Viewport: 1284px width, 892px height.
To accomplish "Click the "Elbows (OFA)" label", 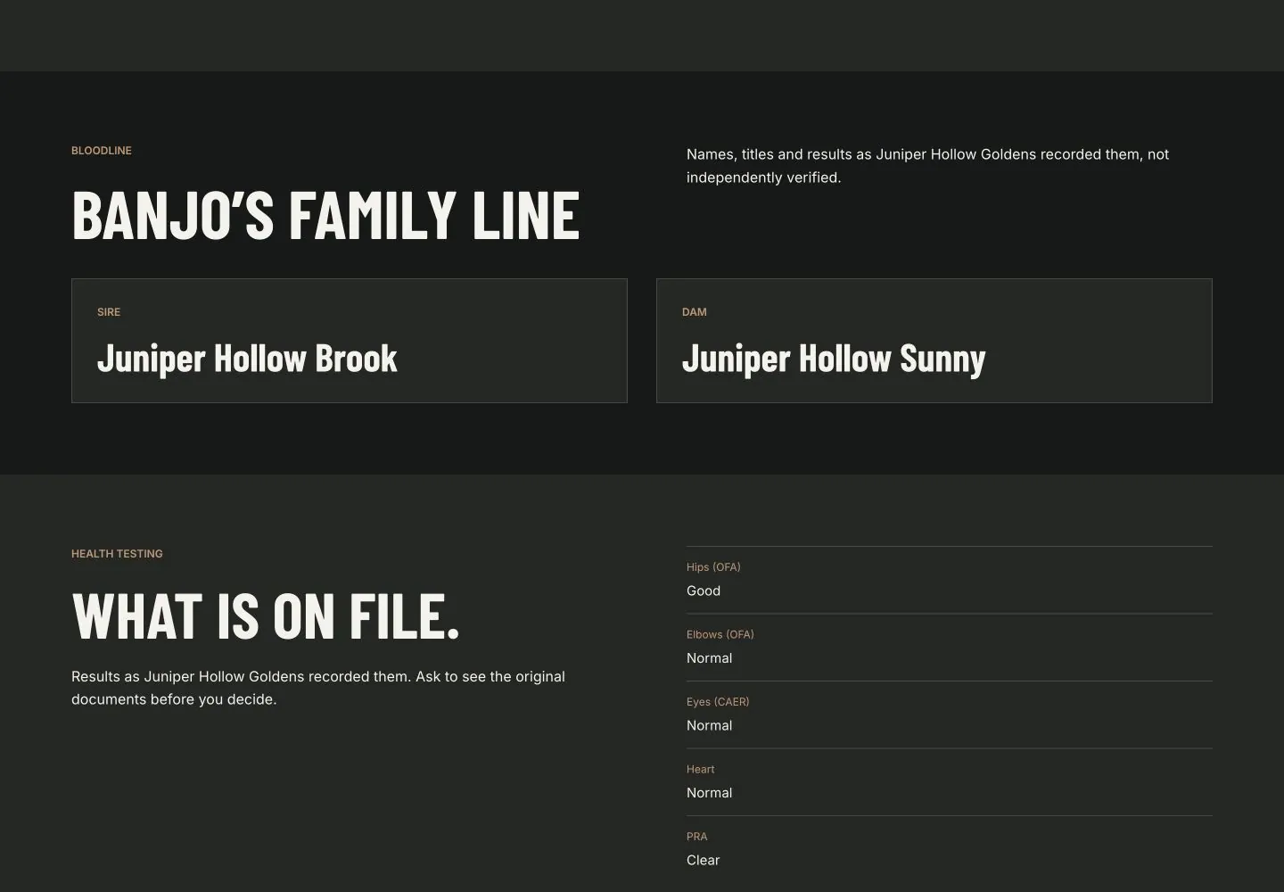I will 720,635.
